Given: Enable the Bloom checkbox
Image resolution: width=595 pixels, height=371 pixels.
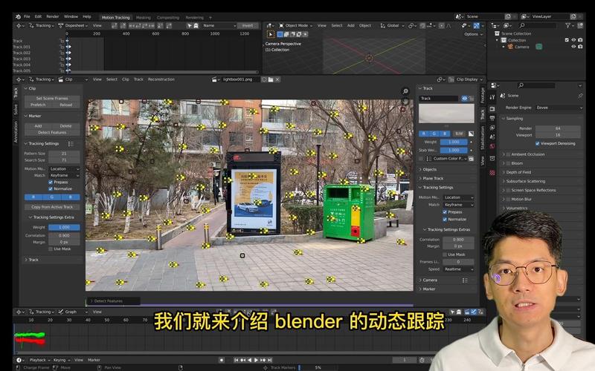Looking at the screenshot, I should tap(508, 163).
